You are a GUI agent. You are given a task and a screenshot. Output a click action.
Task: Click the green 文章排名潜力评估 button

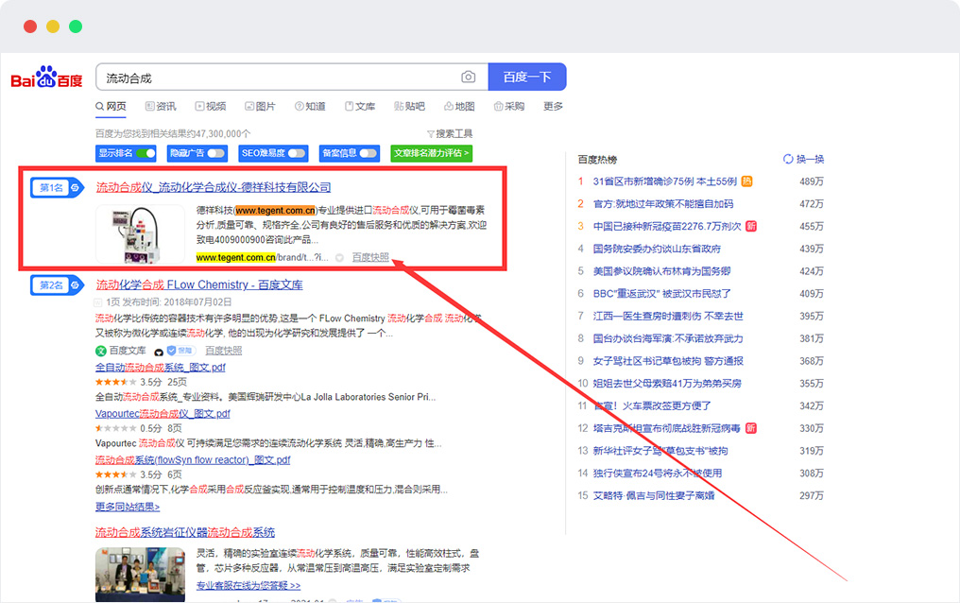[432, 153]
